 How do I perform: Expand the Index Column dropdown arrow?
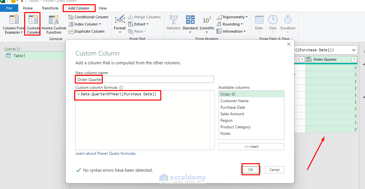[x=100, y=24]
